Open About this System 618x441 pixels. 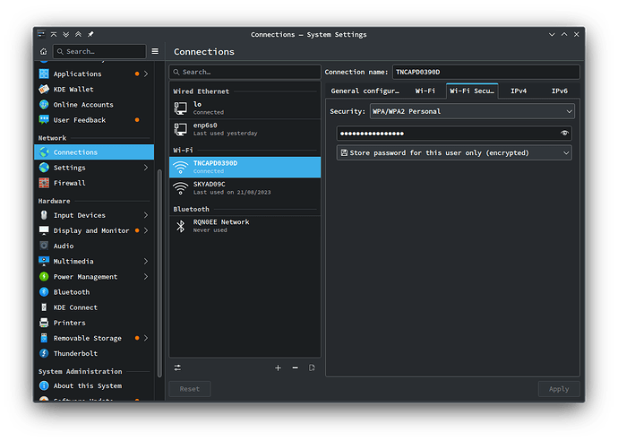[94, 386]
